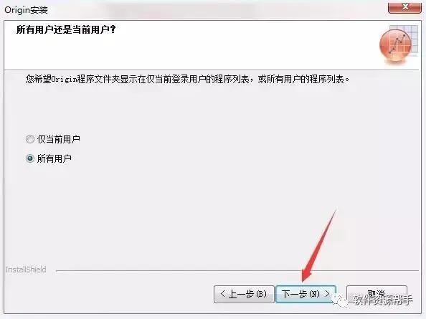Click the InstallShield label

click(26, 270)
